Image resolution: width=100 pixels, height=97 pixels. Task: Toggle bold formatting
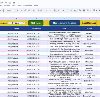[63, 10]
